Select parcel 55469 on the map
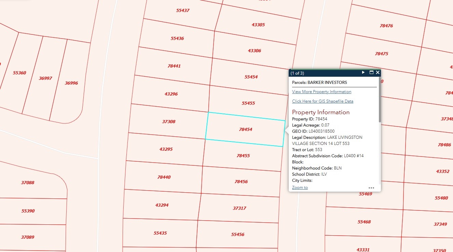Image resolution: width=453 pixels, height=252 pixels. pos(366,194)
